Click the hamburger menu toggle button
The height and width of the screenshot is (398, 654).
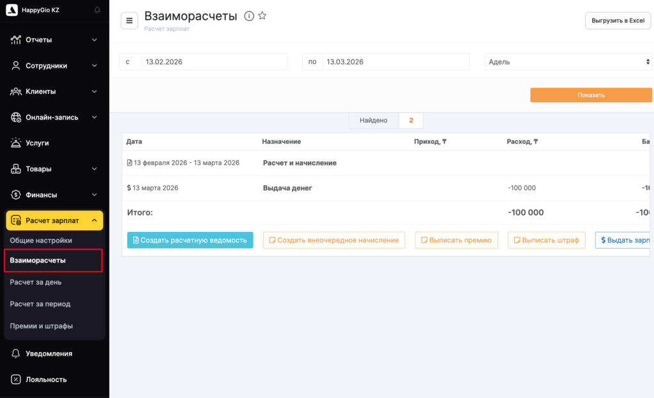pyautogui.click(x=130, y=20)
